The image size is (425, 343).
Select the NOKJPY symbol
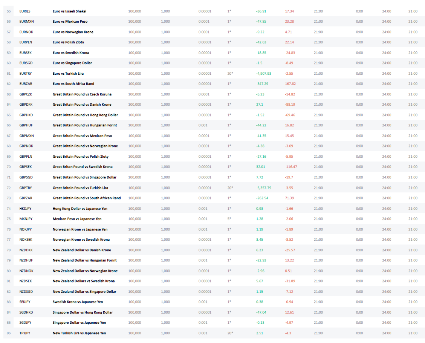click(x=26, y=229)
